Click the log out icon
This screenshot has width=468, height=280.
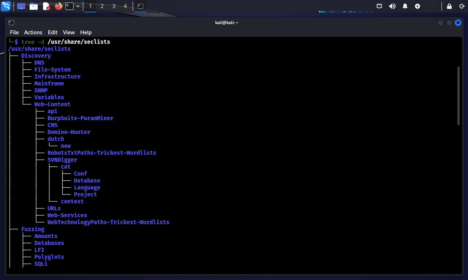pos(462,6)
